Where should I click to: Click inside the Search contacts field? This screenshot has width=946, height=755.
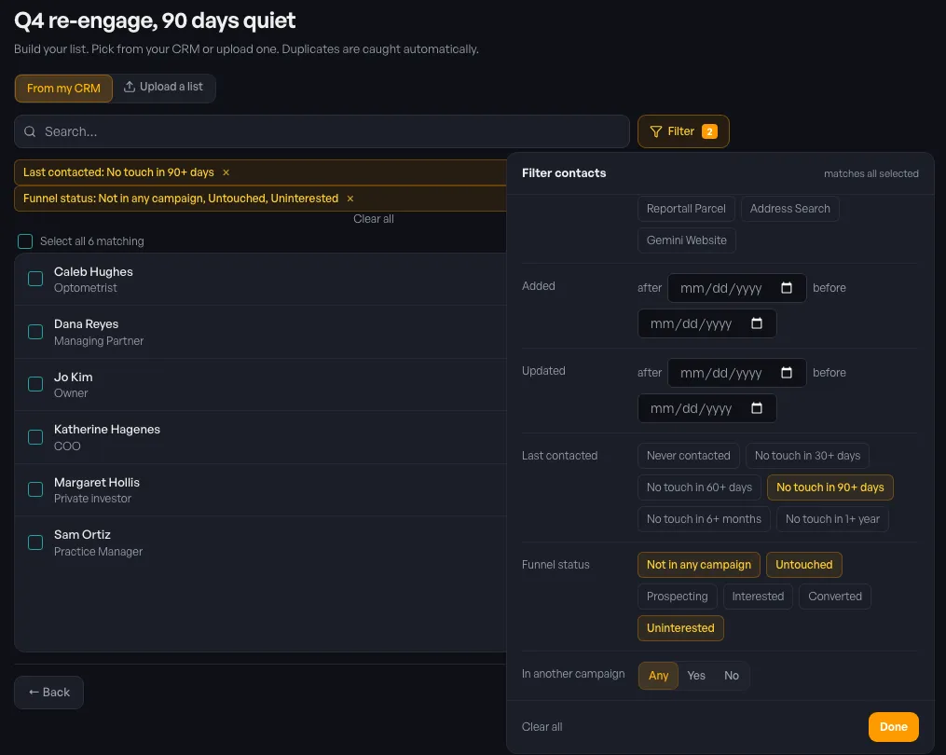click(322, 131)
